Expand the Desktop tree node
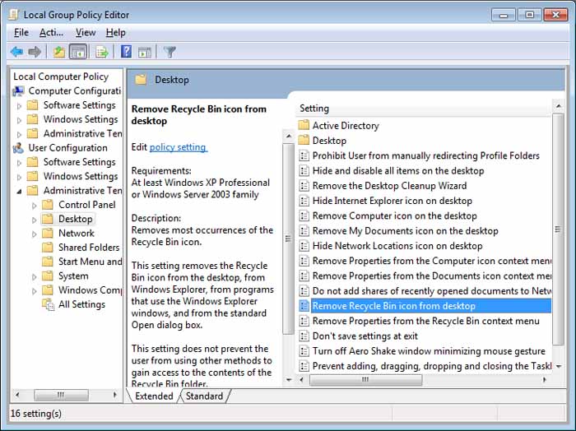The height and width of the screenshot is (431, 576). 35,220
